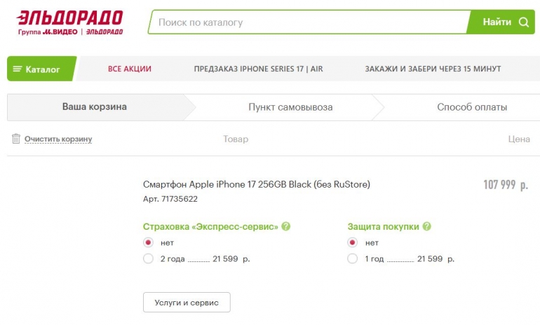The width and height of the screenshot is (540, 325).
Task: Open ВСЕ АКЦИИ menu item
Action: tap(130, 69)
